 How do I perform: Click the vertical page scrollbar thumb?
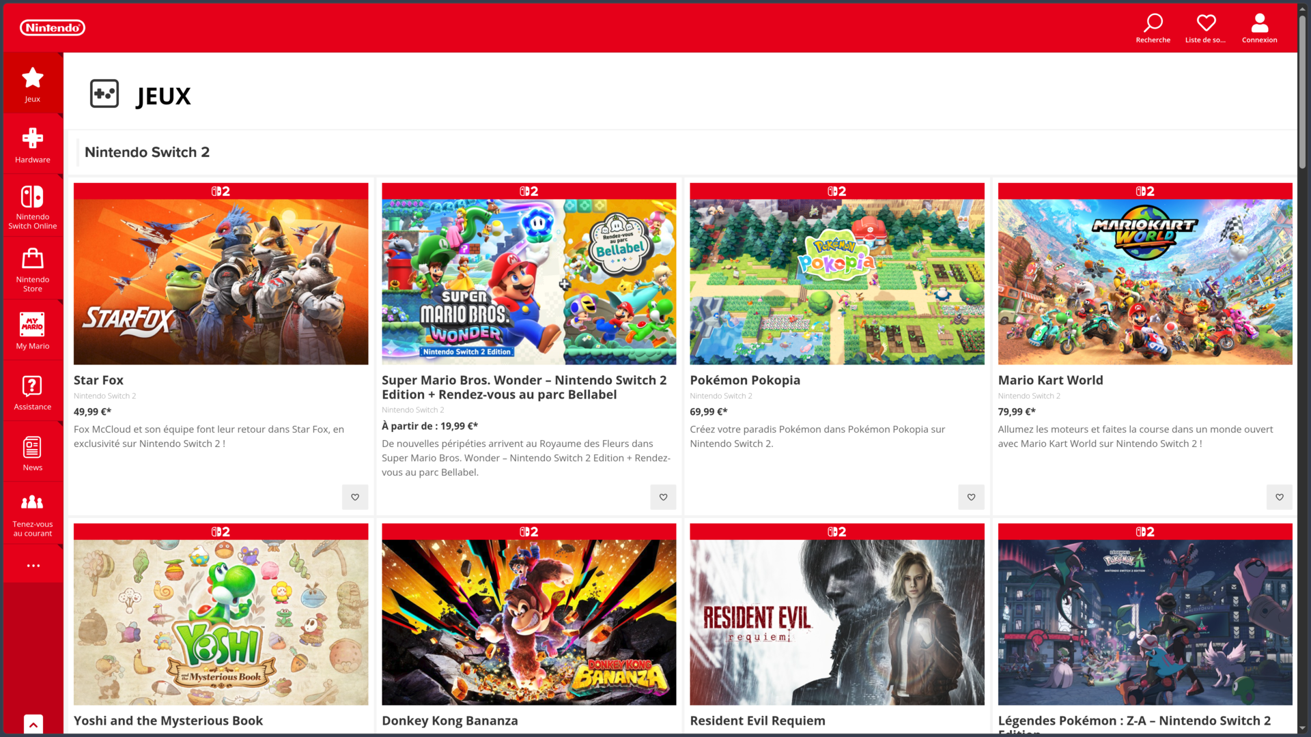1302,92
